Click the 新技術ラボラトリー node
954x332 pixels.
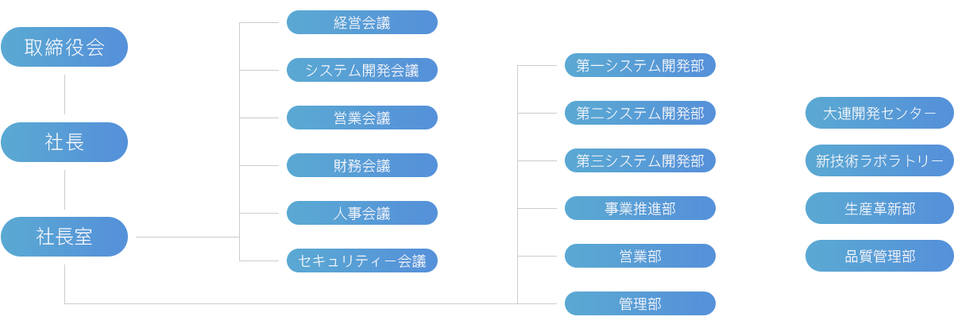pos(879,160)
